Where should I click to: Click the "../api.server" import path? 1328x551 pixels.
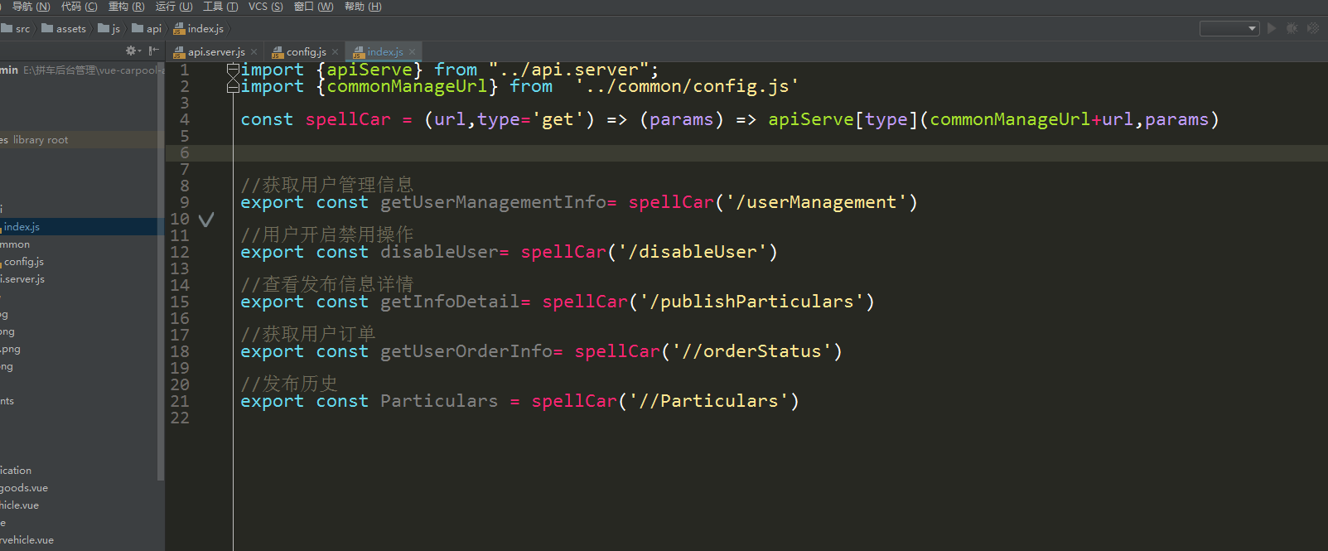point(568,70)
